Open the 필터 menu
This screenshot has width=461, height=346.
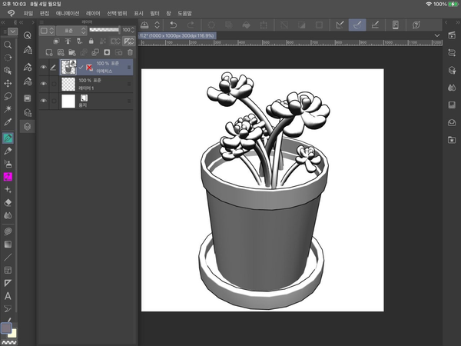[x=155, y=14]
